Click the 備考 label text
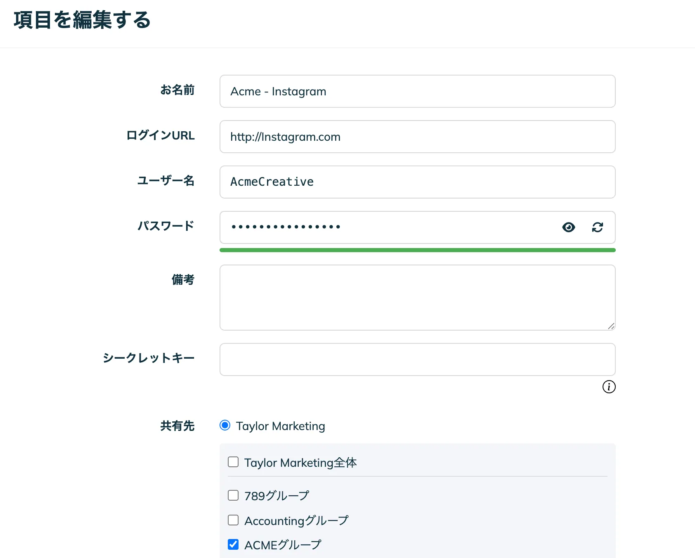Image resolution: width=695 pixels, height=558 pixels. (x=183, y=280)
